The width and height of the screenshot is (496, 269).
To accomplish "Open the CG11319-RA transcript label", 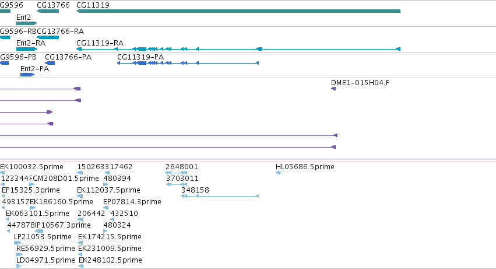I will tap(100, 43).
